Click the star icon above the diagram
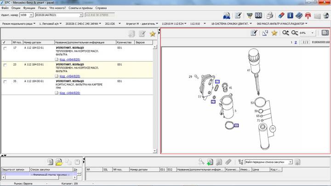This screenshot has height=186, width=331. 274,33
